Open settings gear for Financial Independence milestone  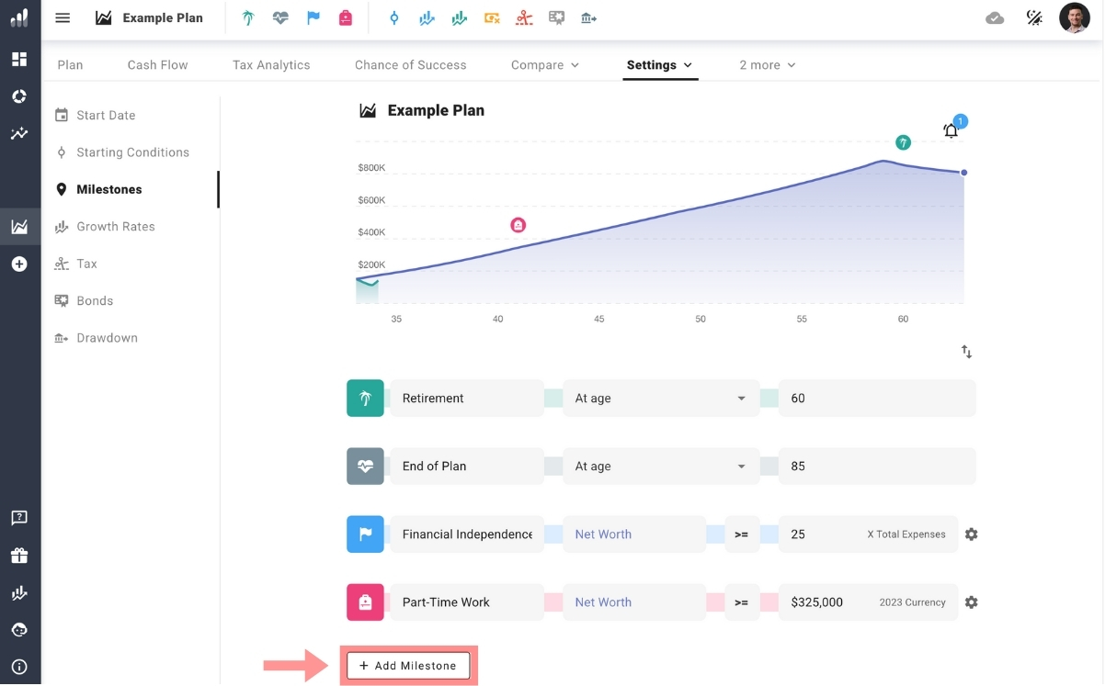(x=971, y=534)
